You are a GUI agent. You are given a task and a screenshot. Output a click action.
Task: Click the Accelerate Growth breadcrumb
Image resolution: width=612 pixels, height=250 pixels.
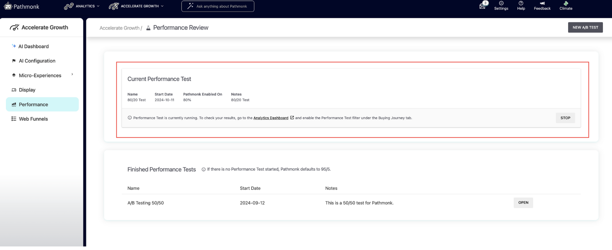[x=119, y=28]
